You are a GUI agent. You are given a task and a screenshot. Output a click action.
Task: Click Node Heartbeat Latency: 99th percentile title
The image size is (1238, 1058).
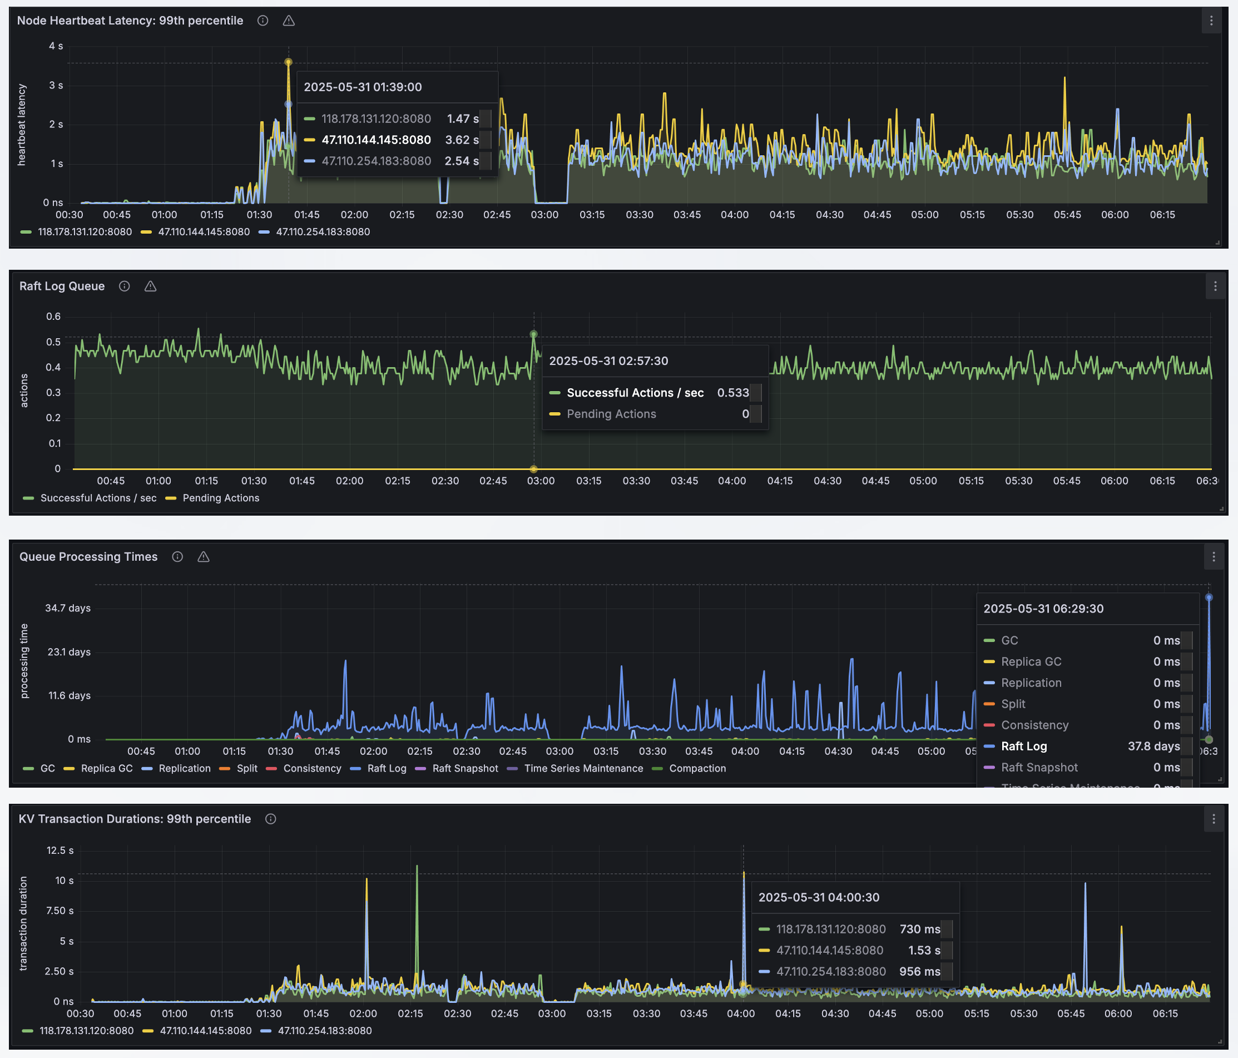(130, 21)
